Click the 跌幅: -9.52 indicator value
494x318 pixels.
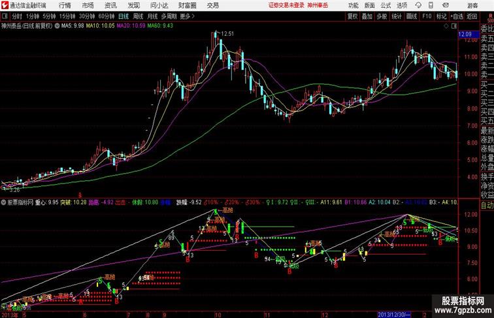click(189, 202)
